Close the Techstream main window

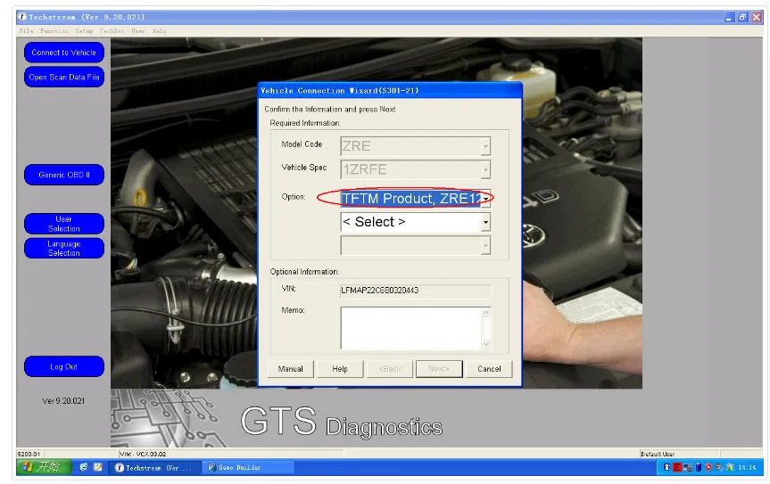pyautogui.click(x=757, y=17)
